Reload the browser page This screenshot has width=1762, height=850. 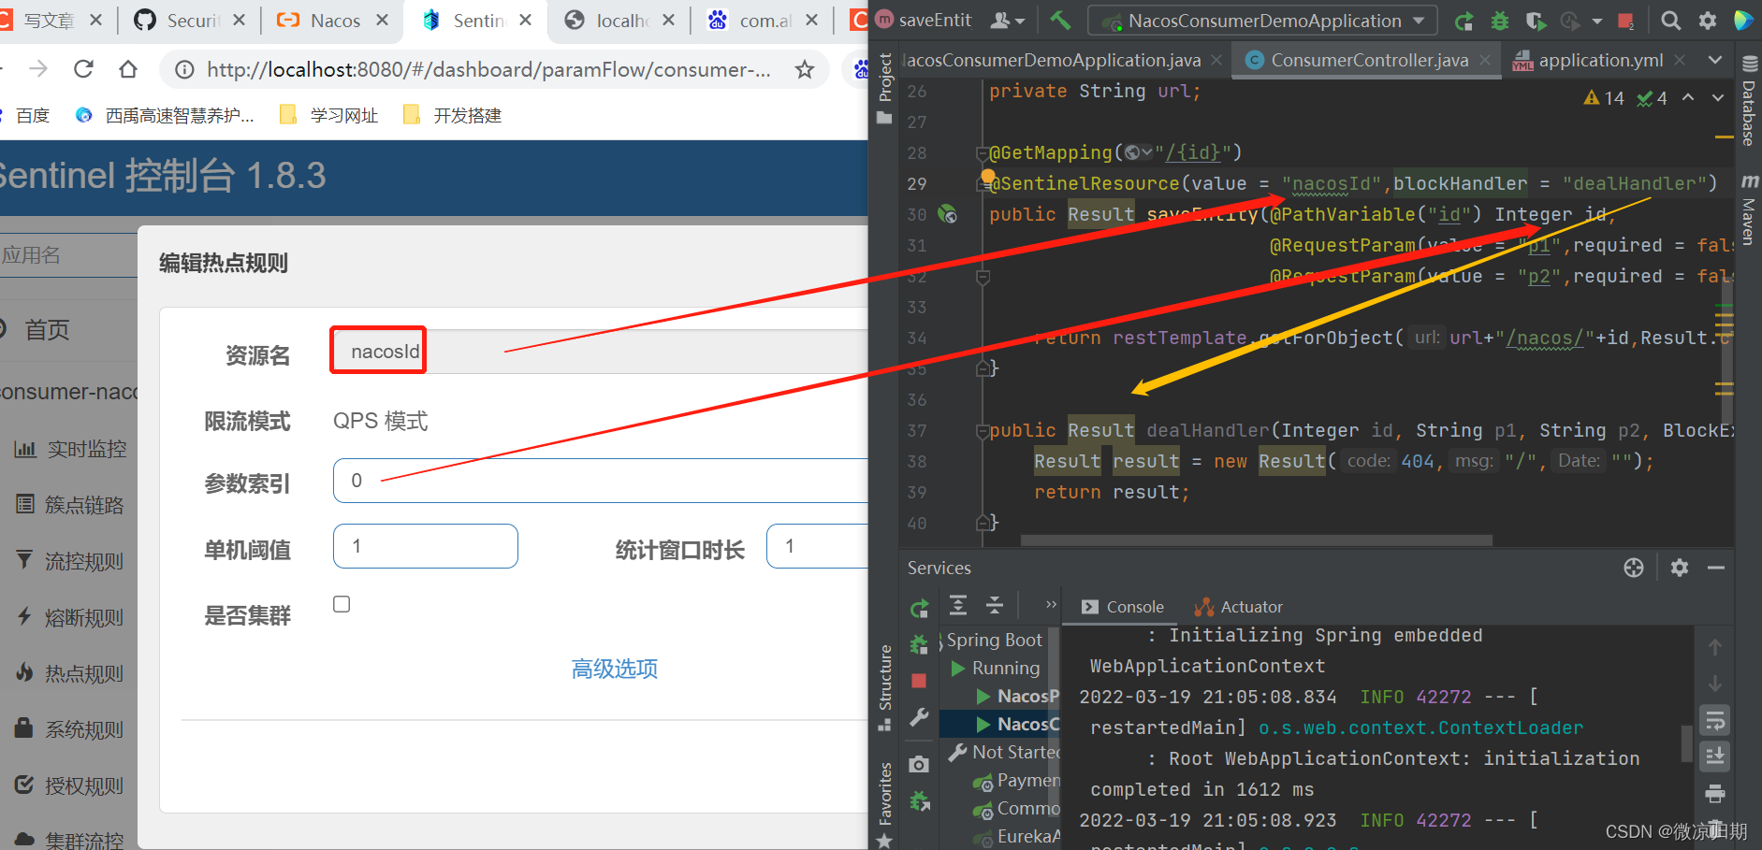click(83, 69)
